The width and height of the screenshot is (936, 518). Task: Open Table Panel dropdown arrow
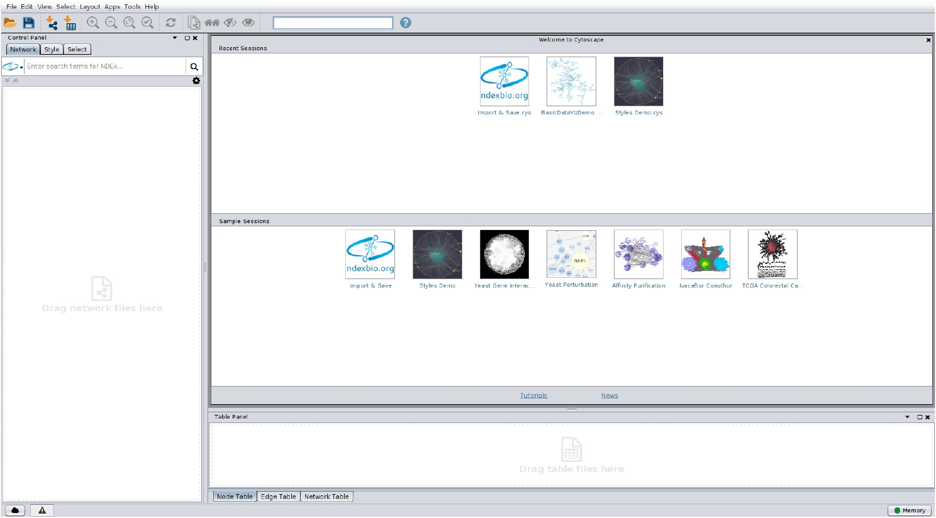[907, 417]
